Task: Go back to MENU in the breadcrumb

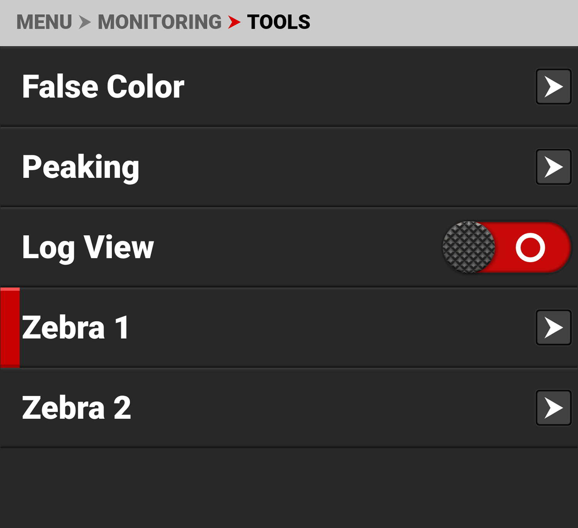Action: point(44,22)
